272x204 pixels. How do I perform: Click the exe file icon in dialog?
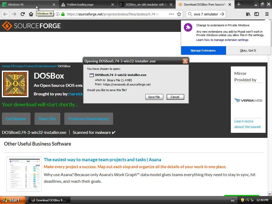coord(91,75)
